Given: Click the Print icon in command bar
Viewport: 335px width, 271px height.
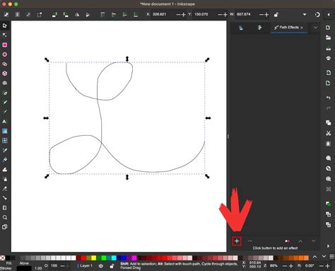Looking at the screenshot, I should (x=328, y=58).
